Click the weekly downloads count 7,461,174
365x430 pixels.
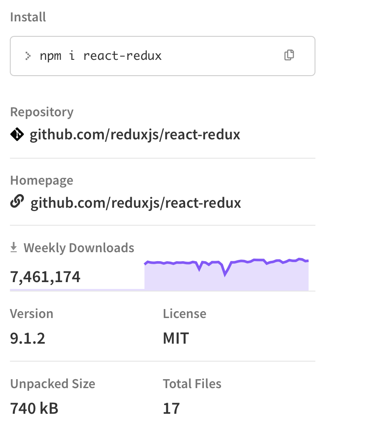click(x=45, y=277)
